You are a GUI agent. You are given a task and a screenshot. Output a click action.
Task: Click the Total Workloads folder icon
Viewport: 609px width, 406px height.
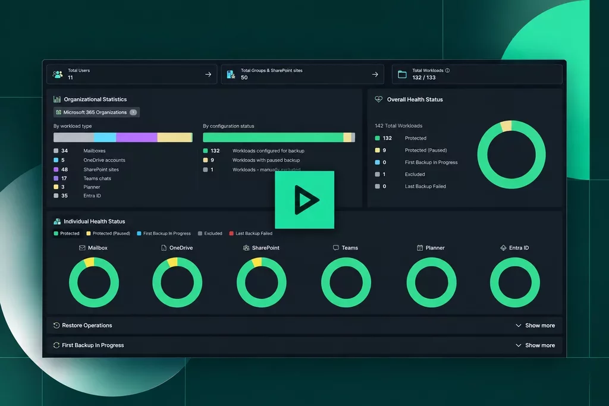point(402,74)
